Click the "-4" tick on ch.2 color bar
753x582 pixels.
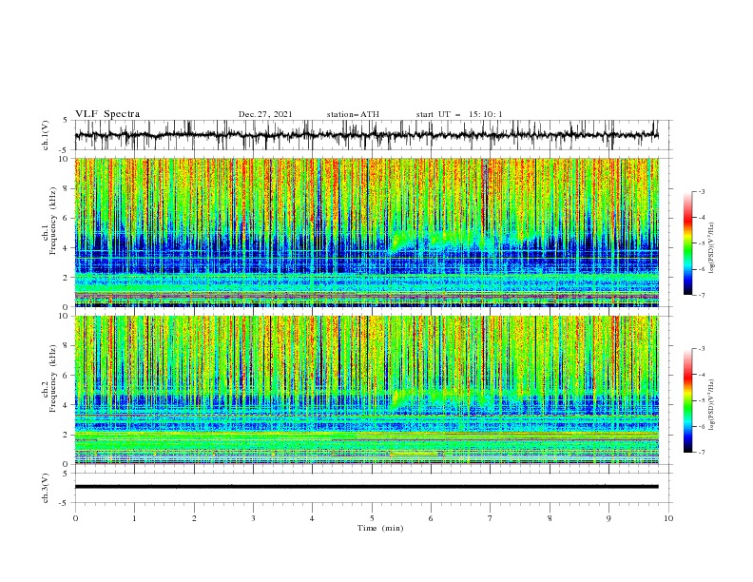coord(701,375)
